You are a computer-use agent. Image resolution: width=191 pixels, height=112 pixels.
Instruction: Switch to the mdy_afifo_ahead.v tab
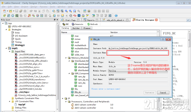click(115, 20)
